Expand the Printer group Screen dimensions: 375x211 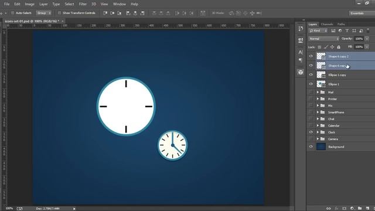click(318, 99)
